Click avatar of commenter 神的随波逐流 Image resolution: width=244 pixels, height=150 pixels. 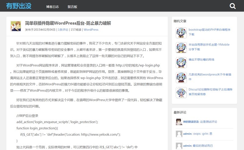[x=179, y=122]
